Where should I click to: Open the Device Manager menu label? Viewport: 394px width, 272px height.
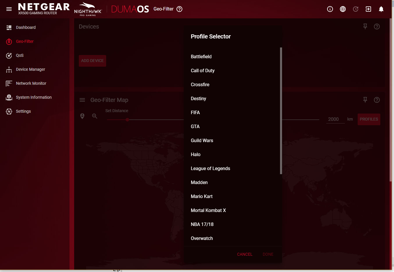(x=31, y=69)
